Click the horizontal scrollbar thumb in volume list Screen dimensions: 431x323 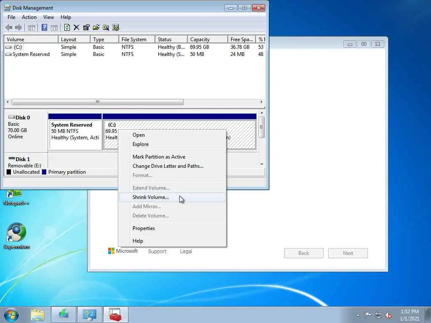(x=98, y=102)
